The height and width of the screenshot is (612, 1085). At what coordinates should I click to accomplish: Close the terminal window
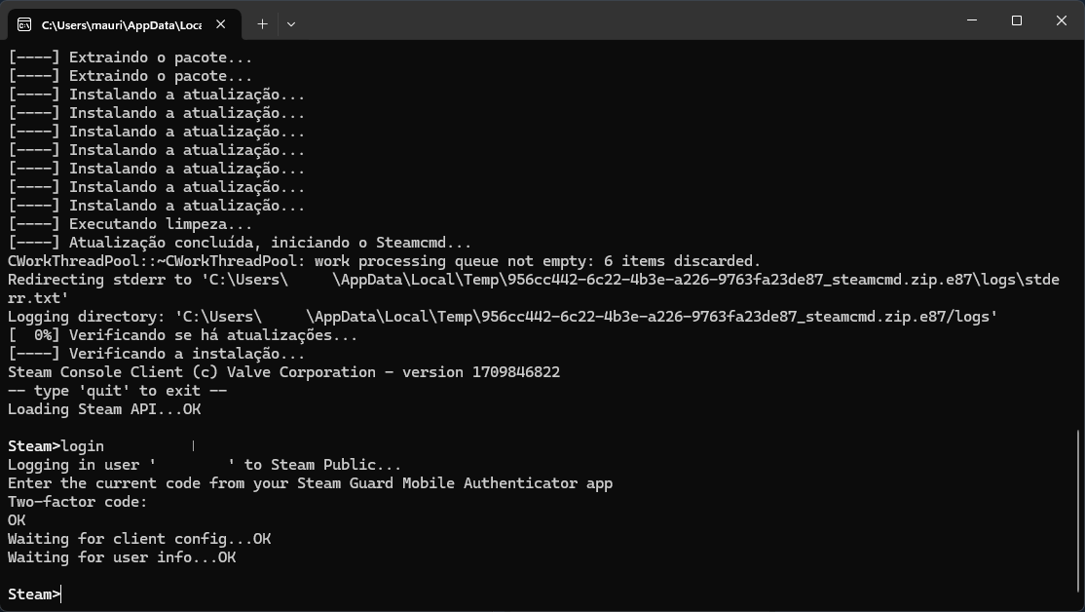[1061, 20]
